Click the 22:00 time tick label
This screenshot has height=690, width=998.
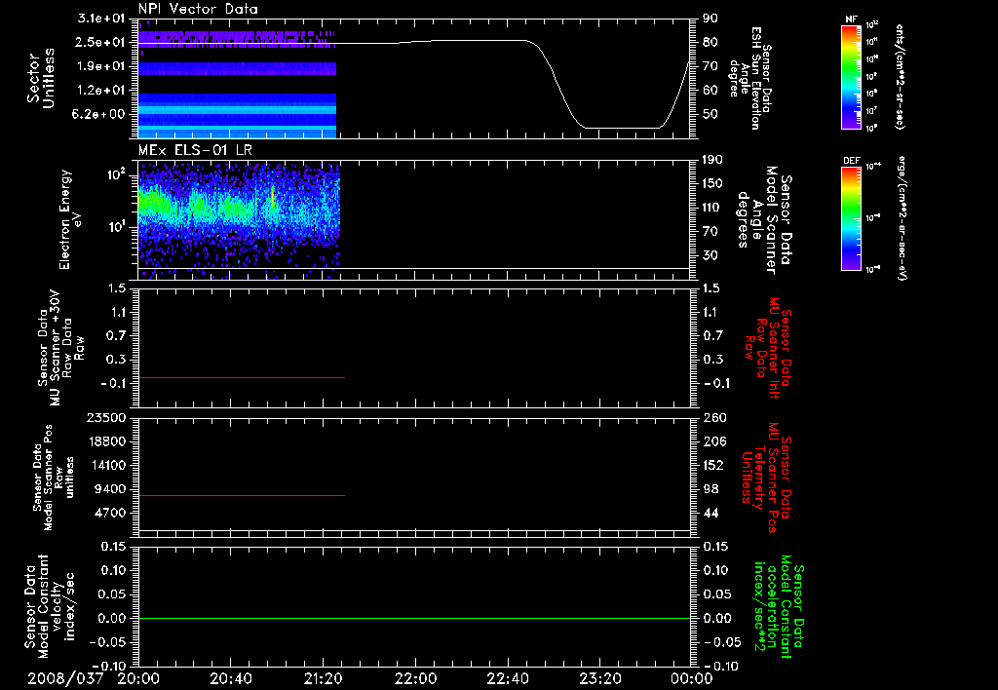(x=415, y=679)
